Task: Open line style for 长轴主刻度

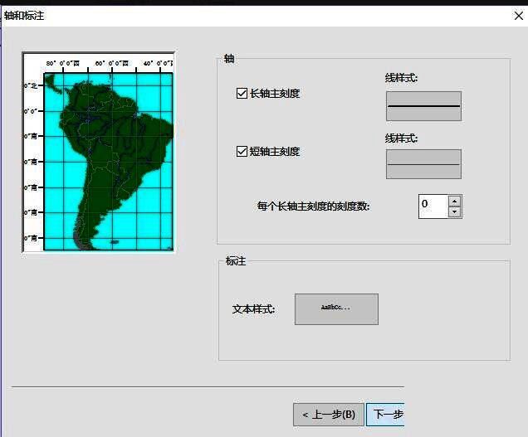Action: click(423, 106)
